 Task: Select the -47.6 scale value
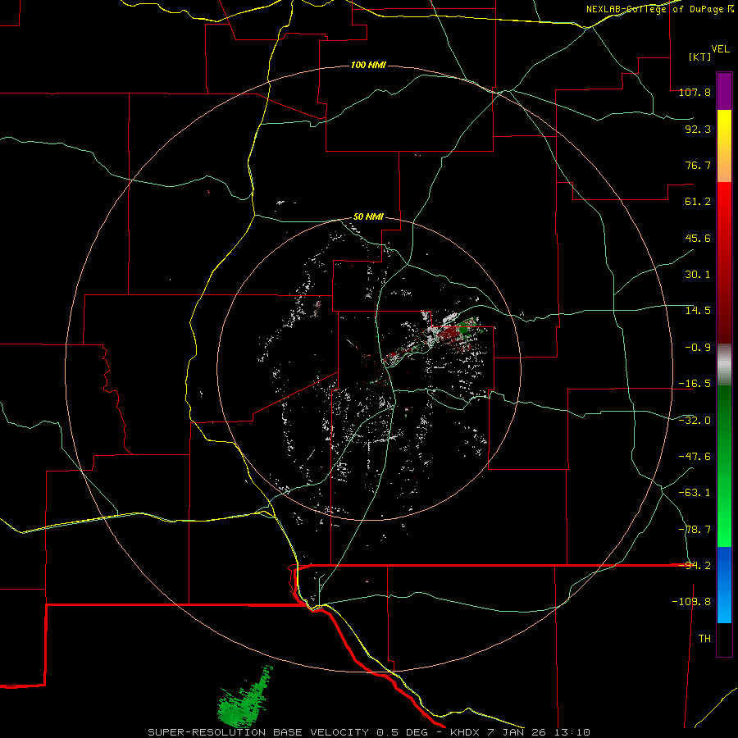tap(695, 457)
